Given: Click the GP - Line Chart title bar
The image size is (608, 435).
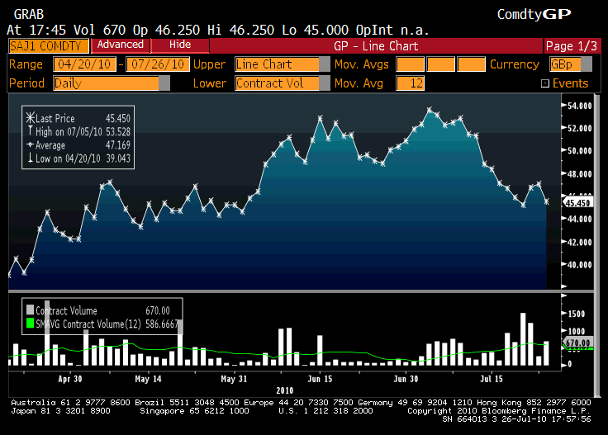Looking at the screenshot, I should pos(376,46).
